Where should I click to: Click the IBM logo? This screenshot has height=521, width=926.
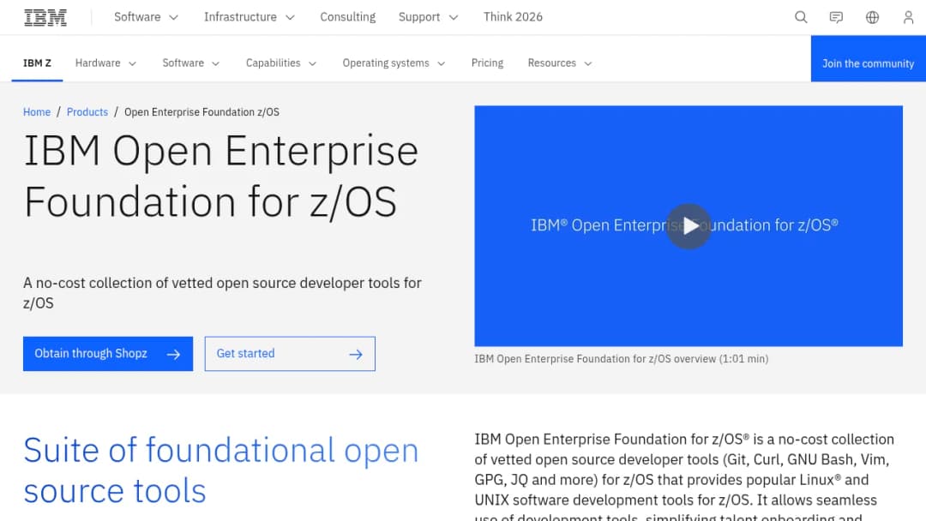pos(45,18)
